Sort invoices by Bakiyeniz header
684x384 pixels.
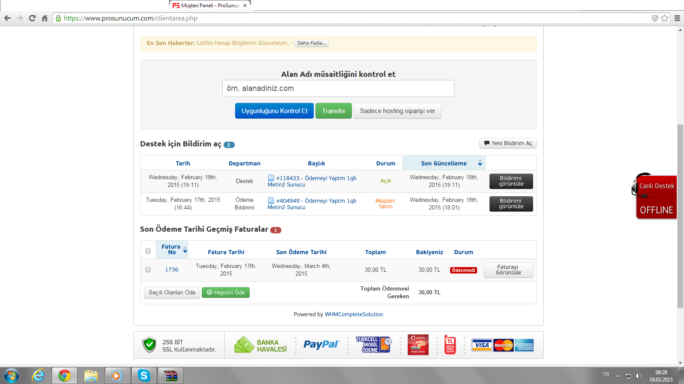tap(430, 252)
